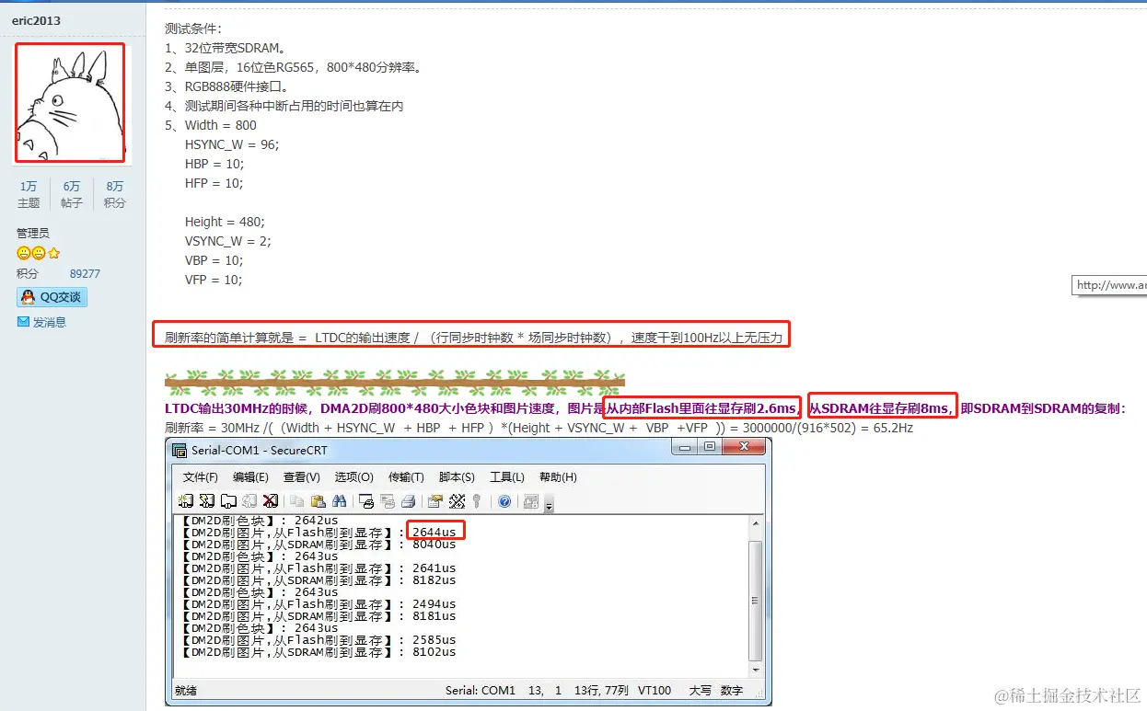Click the Disconnect icon with red X
Image resolution: width=1147 pixels, height=711 pixels.
pyautogui.click(x=271, y=501)
